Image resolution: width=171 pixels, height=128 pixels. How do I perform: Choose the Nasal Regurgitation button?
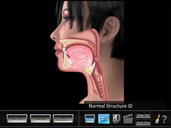point(63,119)
